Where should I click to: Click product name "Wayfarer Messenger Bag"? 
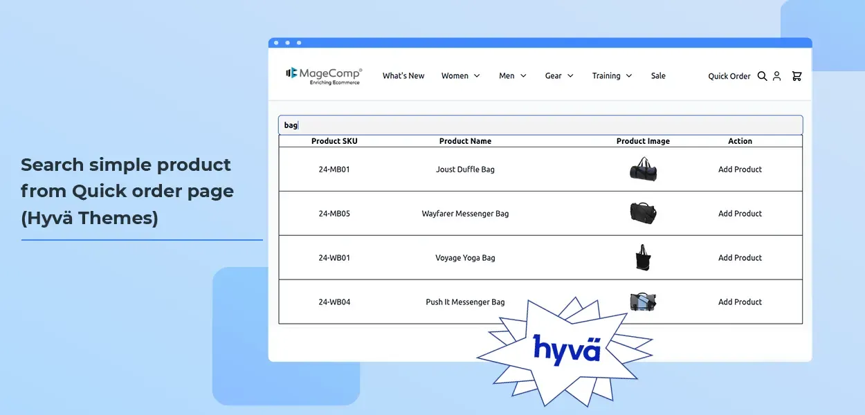(x=465, y=214)
